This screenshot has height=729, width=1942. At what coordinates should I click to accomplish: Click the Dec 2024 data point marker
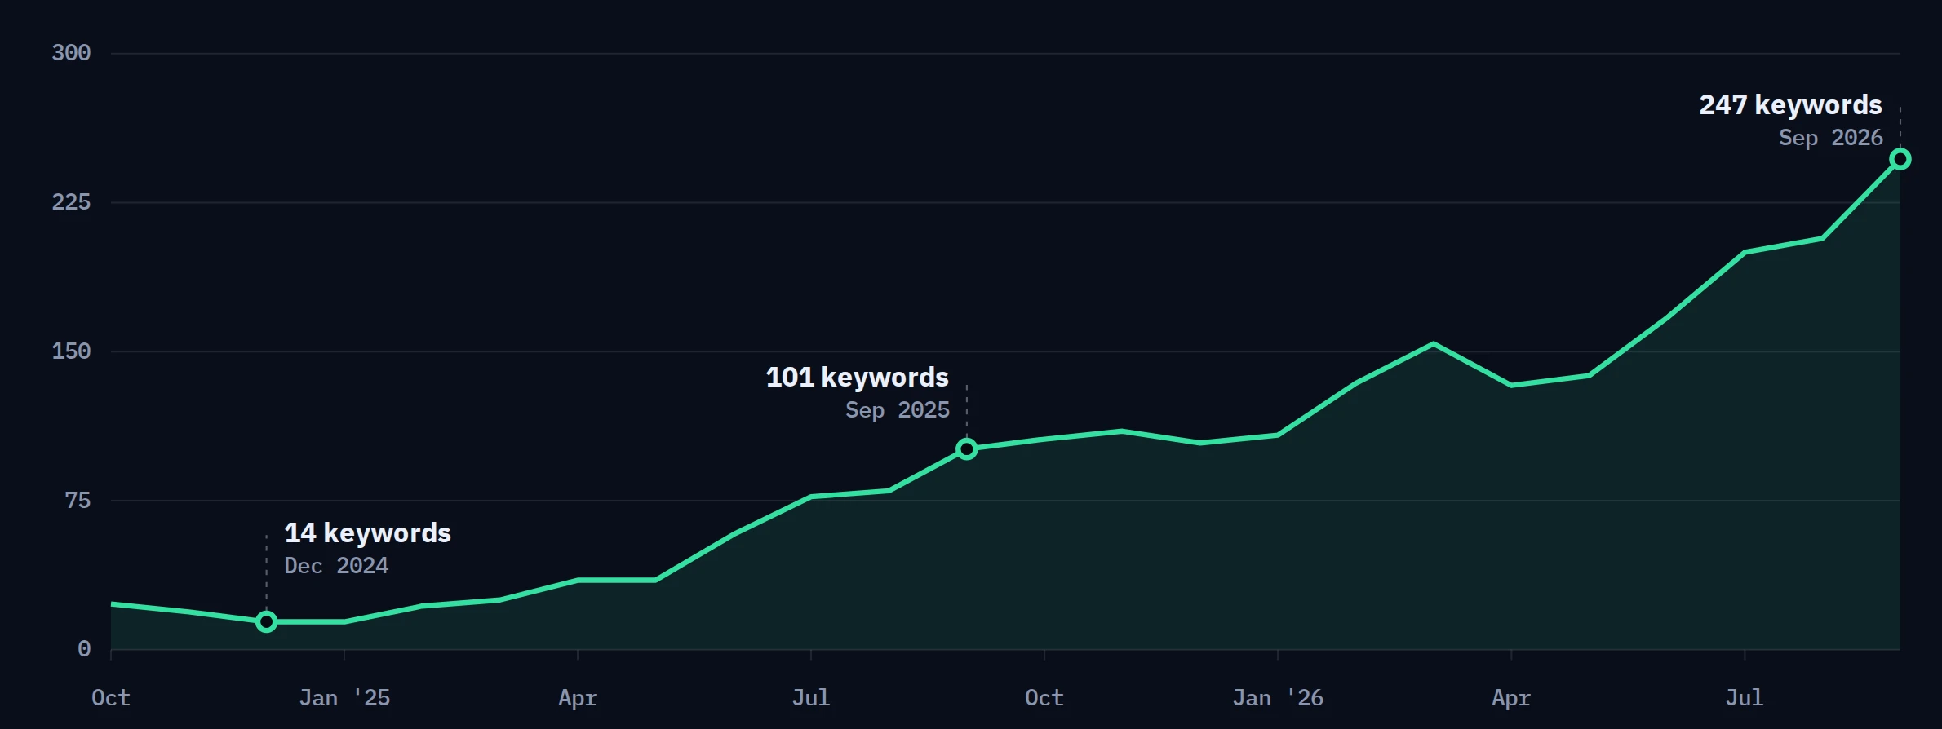[x=266, y=622]
